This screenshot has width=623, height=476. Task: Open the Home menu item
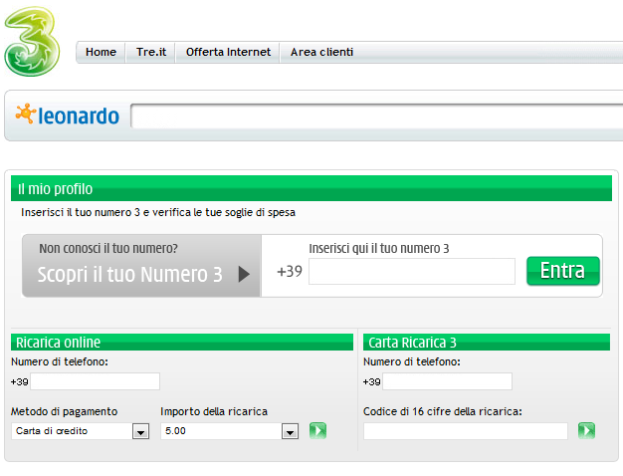[x=101, y=52]
